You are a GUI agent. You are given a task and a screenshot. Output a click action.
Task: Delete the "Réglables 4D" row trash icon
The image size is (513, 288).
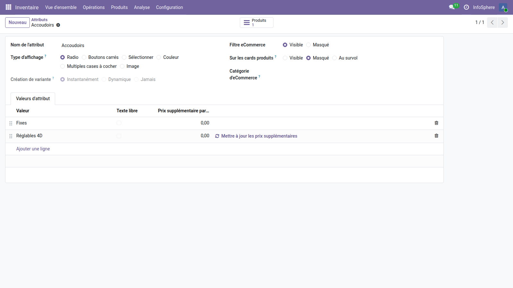tap(436, 136)
